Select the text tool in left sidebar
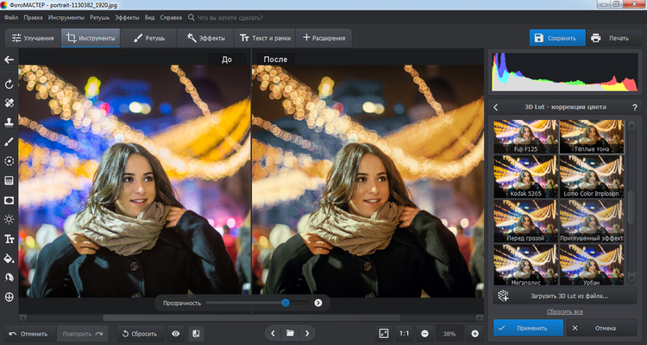Viewport: 647px width, 345px height. (9, 239)
